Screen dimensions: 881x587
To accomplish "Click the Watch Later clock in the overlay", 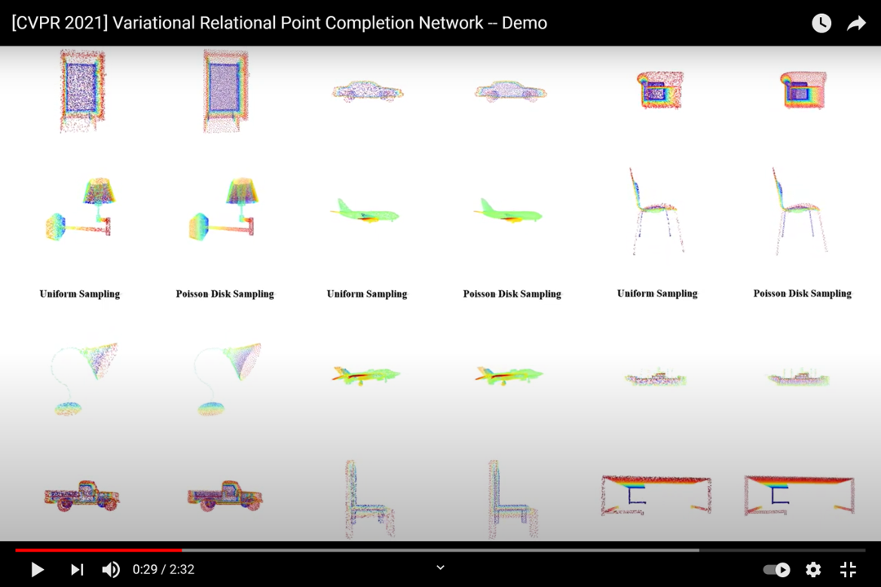I will pyautogui.click(x=821, y=23).
